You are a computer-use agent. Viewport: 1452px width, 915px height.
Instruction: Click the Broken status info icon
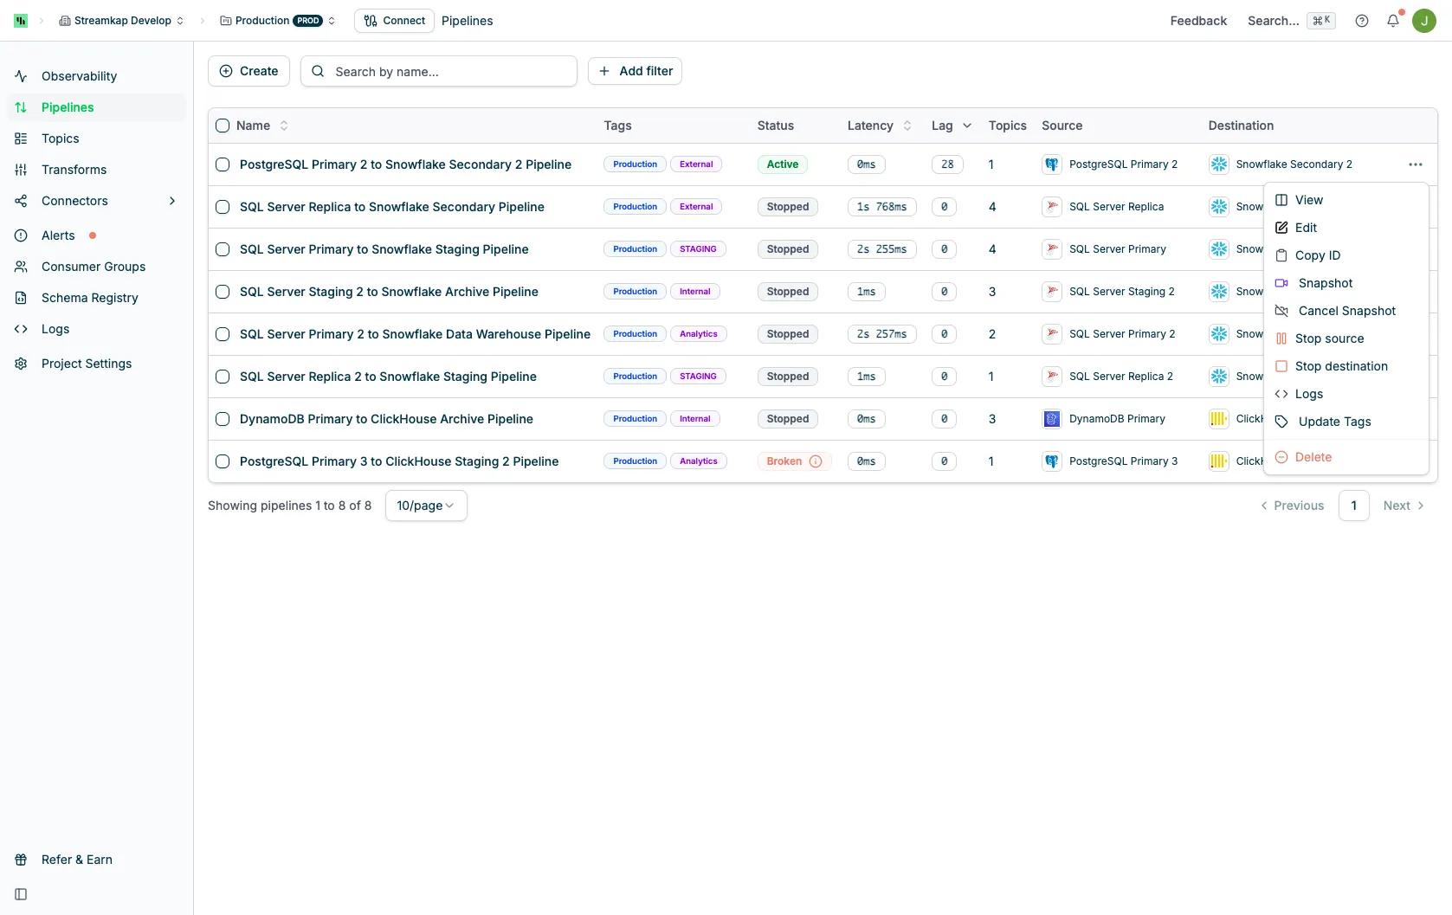tap(816, 461)
